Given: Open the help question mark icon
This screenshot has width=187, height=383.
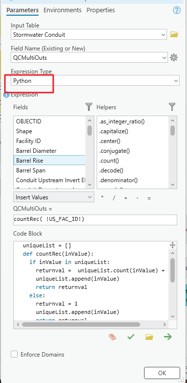Looking at the screenshot, I should 177,10.
